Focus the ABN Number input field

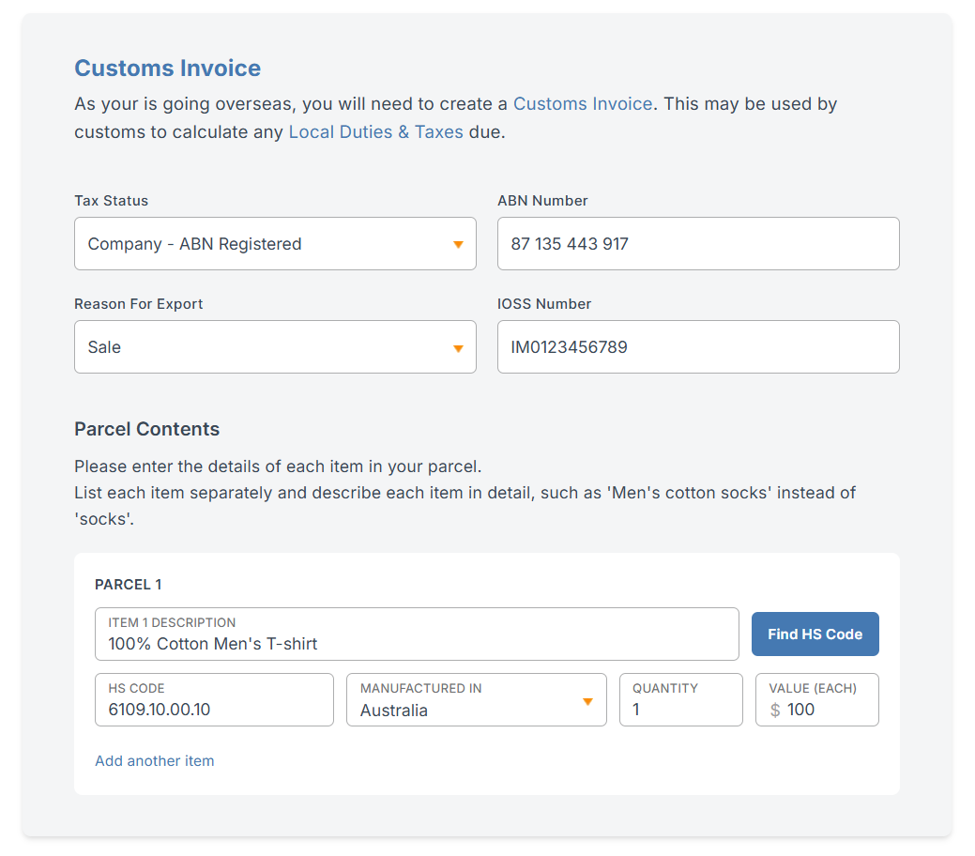click(x=697, y=244)
